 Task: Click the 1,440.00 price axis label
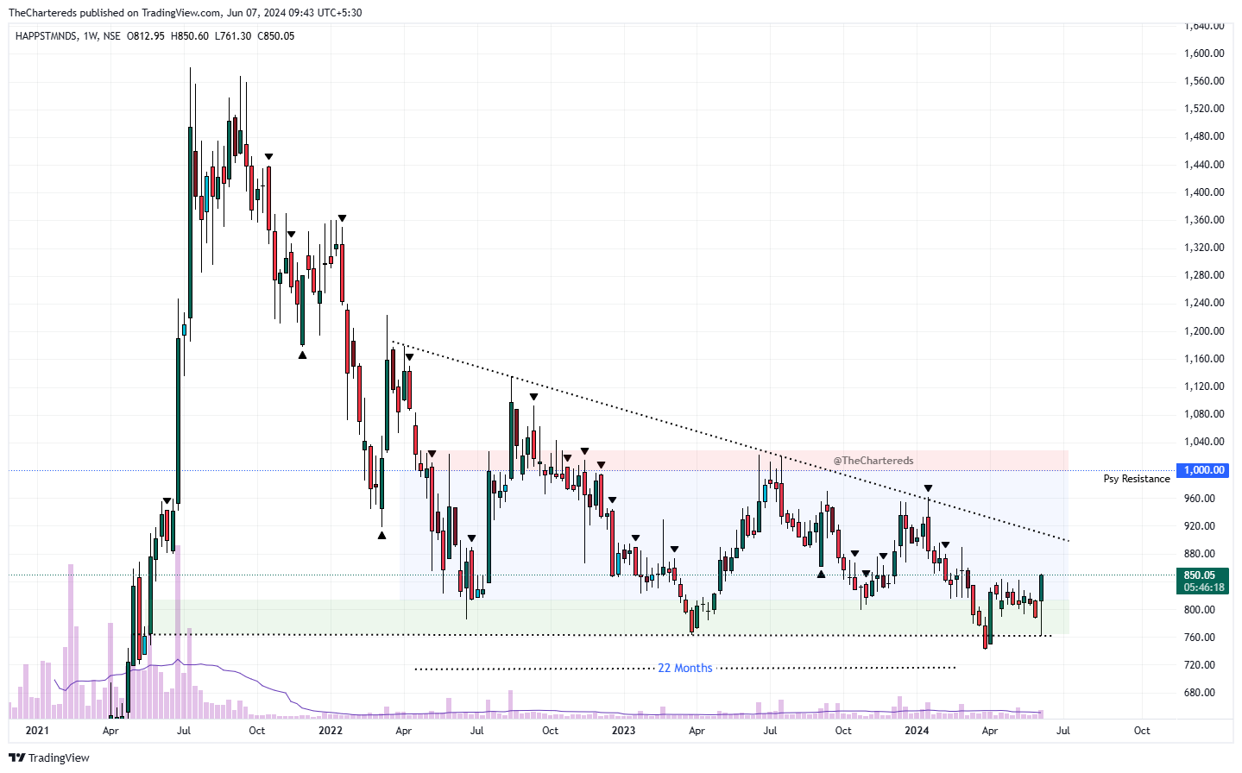tap(1204, 165)
